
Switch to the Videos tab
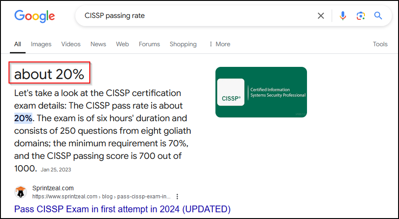click(71, 44)
